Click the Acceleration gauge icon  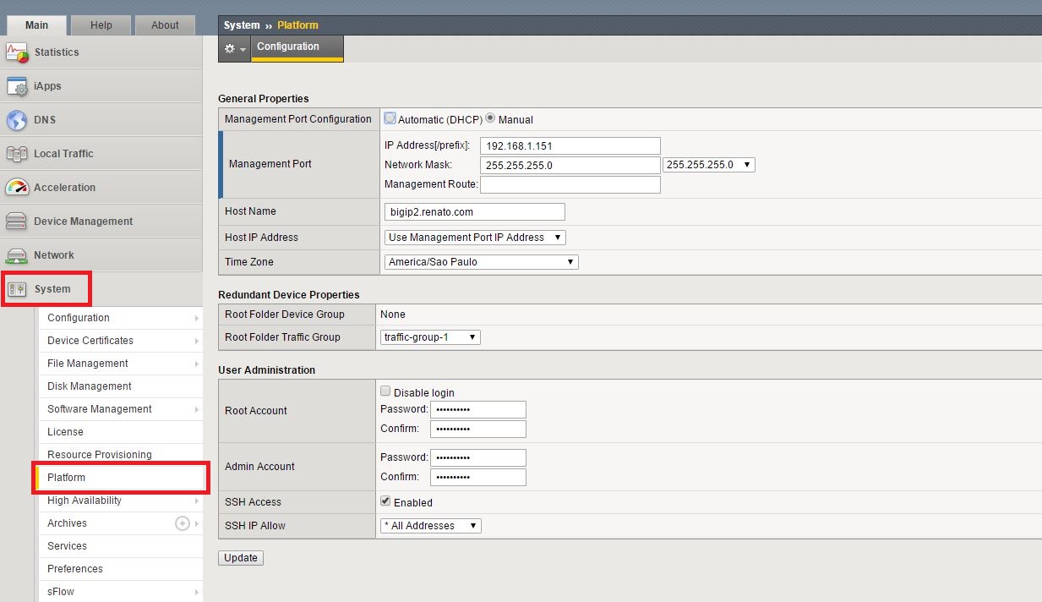click(18, 188)
